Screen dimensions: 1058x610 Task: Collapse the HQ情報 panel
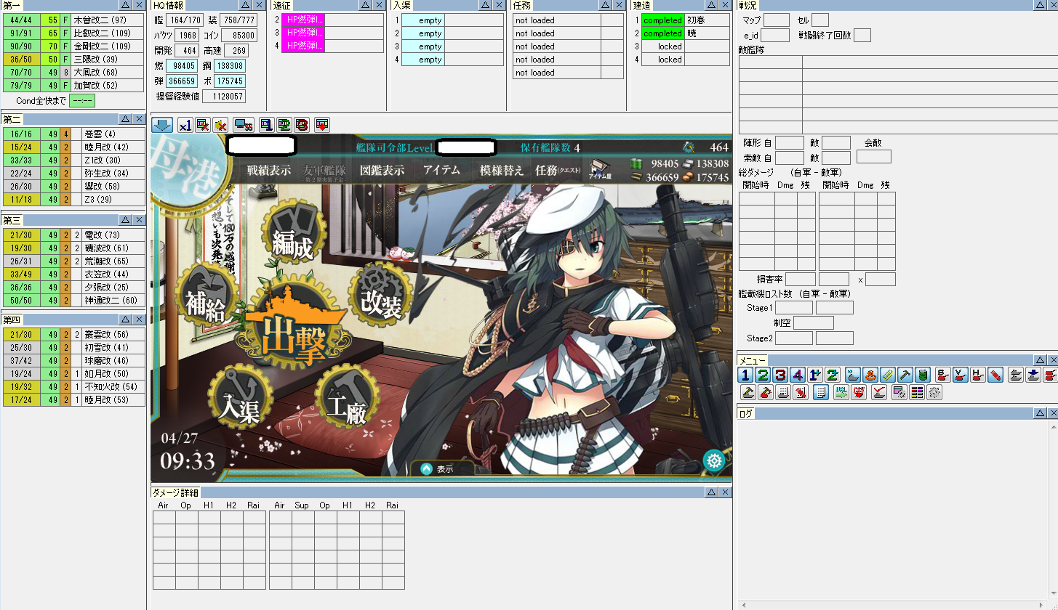(246, 6)
